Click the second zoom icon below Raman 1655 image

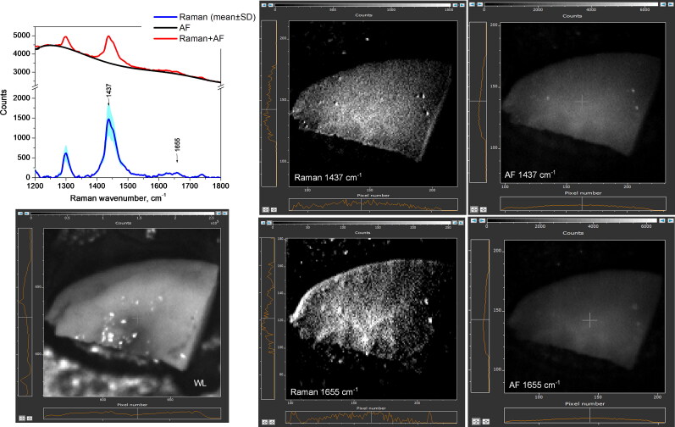coord(272,422)
